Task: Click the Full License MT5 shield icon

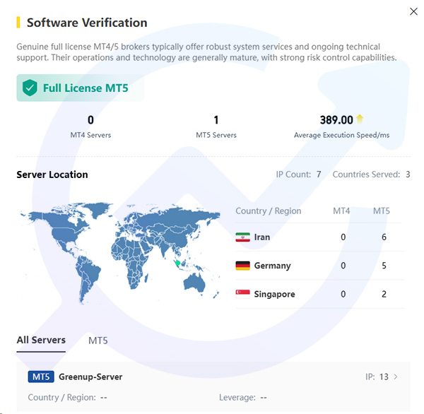Action: pos(30,88)
